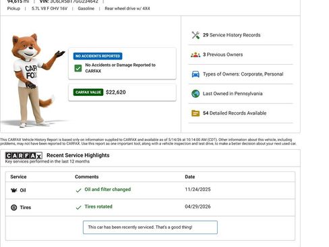Viewport: 329px width, 247px height.
Task: Click the Comments column header
Action: pyautogui.click(x=87, y=177)
